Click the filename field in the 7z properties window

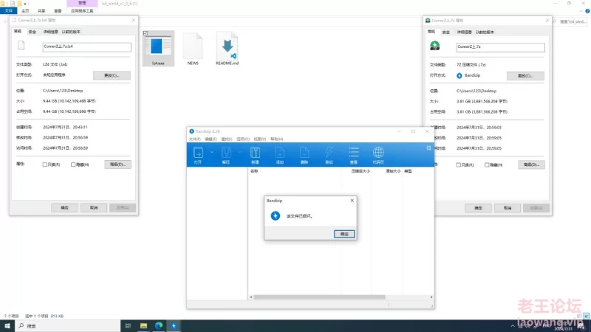pyautogui.click(x=501, y=47)
